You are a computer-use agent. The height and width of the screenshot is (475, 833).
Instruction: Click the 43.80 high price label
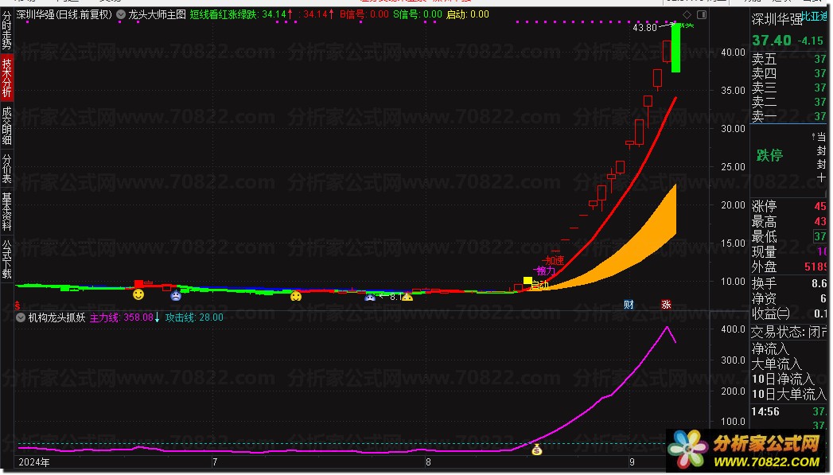[645, 28]
